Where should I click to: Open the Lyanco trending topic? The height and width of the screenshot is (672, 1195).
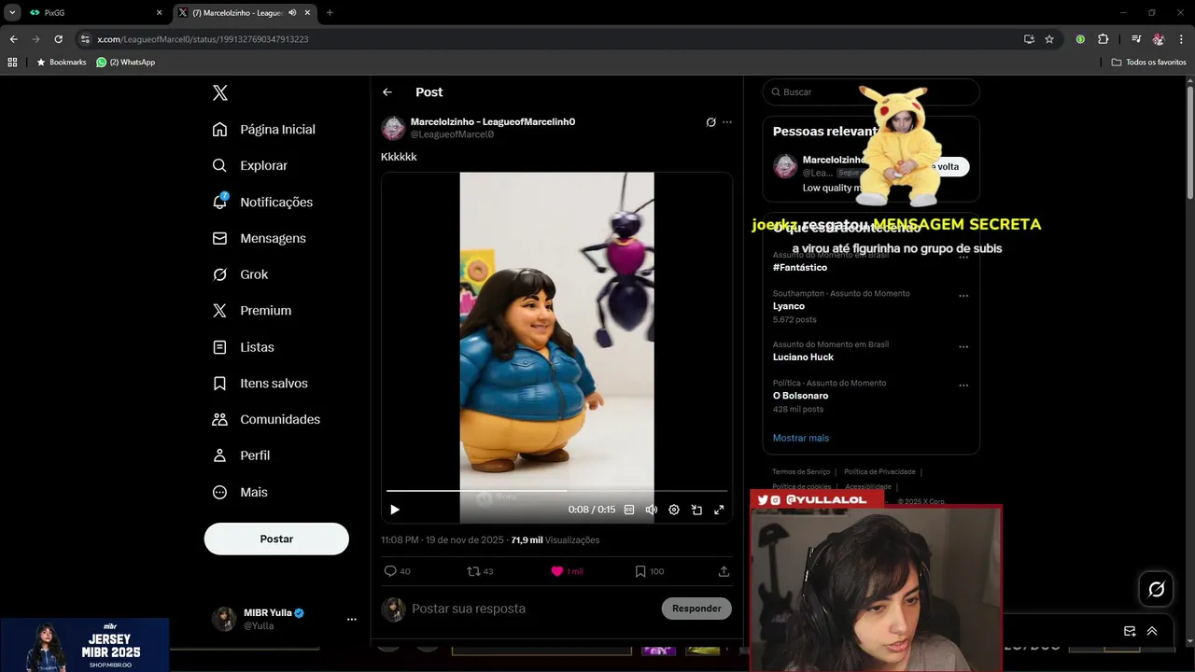click(789, 306)
